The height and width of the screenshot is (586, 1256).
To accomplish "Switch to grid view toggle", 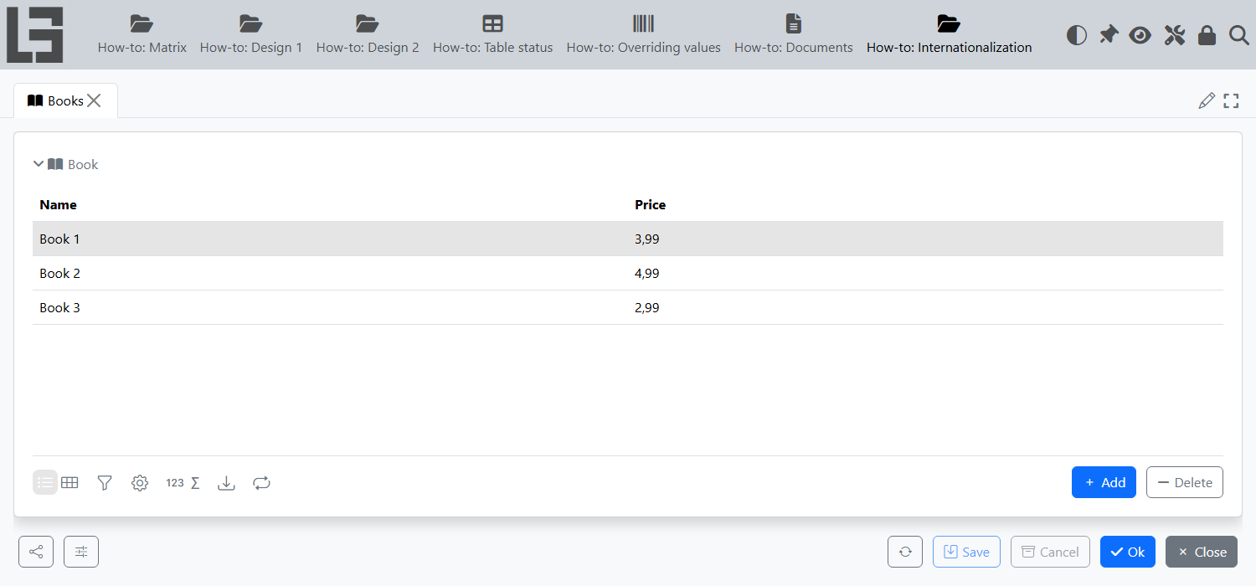I will (x=69, y=483).
